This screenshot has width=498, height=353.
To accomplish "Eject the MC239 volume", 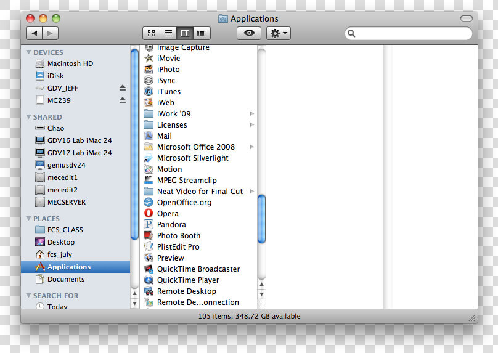I will [x=123, y=100].
